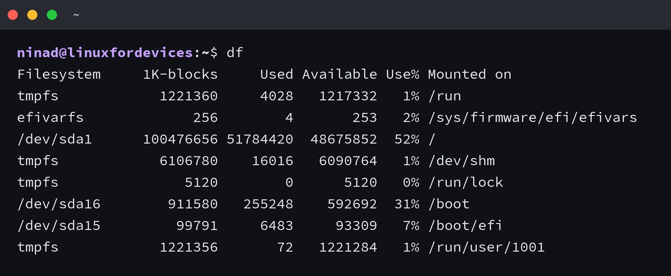Click the efivarfs filesystem name
The height and width of the screenshot is (276, 671).
click(51, 117)
